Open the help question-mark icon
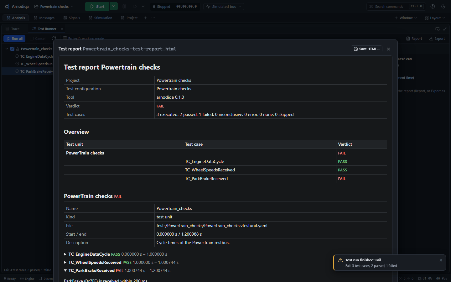Image resolution: width=451 pixels, height=282 pixels. 433,7
